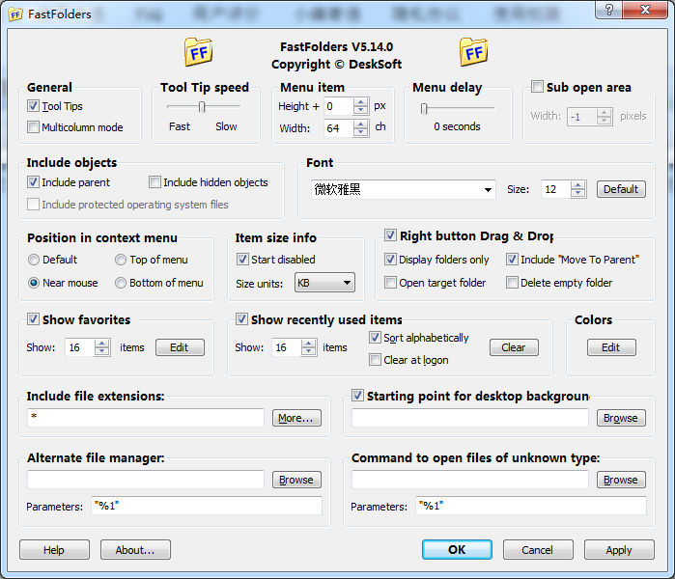Screen dimensions: 675x579
Task: Decrease Menu item Width with down arrow
Action: tap(360, 132)
